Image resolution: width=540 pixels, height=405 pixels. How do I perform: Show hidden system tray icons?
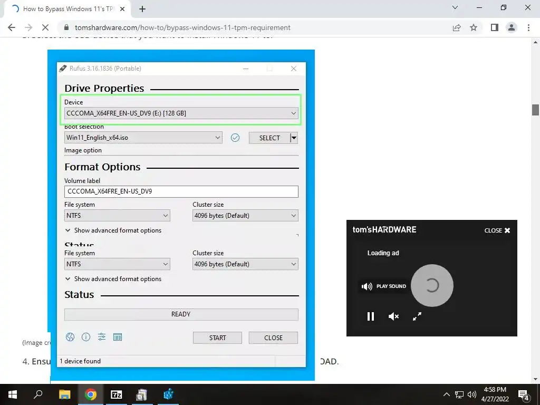446,394
